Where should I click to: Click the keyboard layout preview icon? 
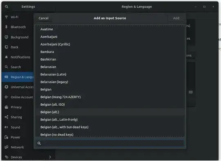pos(191,92)
